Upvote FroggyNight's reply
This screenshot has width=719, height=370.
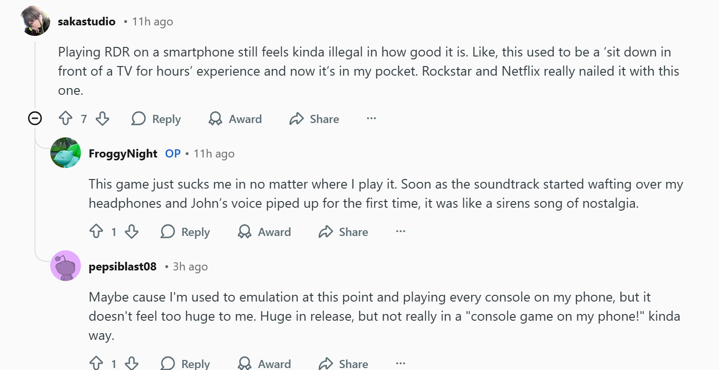(96, 232)
